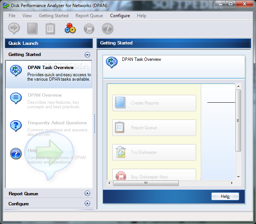Screen dimensions: 256x224
Task: Close the DPAN window
Action: 244,4
